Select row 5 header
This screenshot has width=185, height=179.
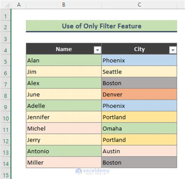5,60
